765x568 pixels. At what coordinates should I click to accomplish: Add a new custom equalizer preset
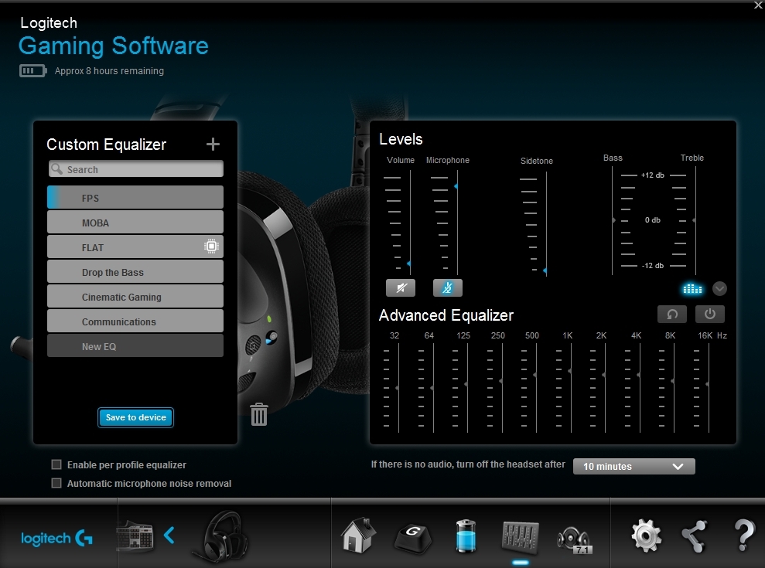pos(213,144)
